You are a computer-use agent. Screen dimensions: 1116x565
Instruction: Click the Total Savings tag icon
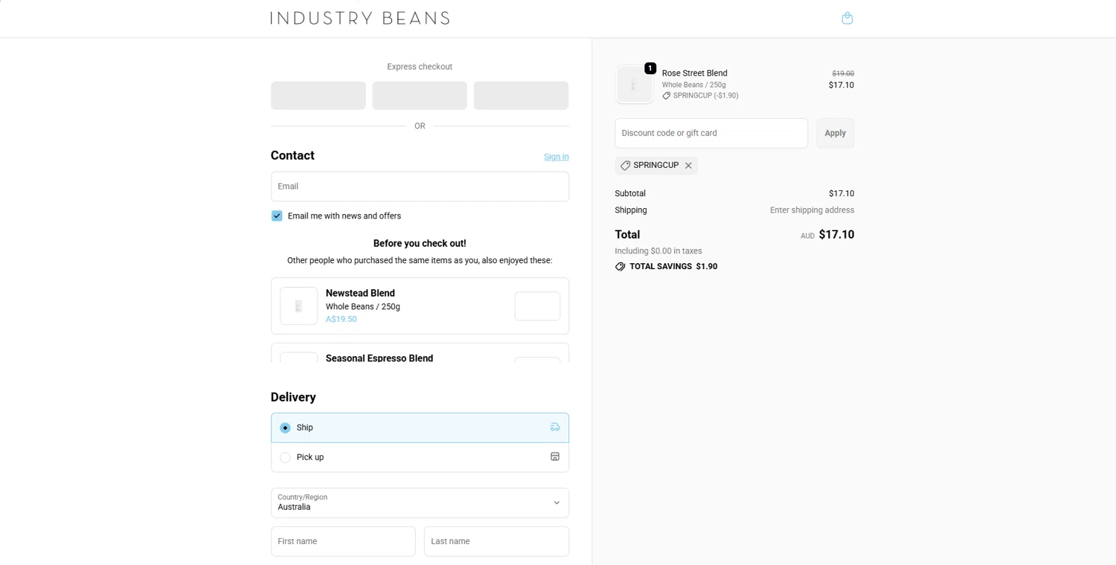(x=620, y=266)
